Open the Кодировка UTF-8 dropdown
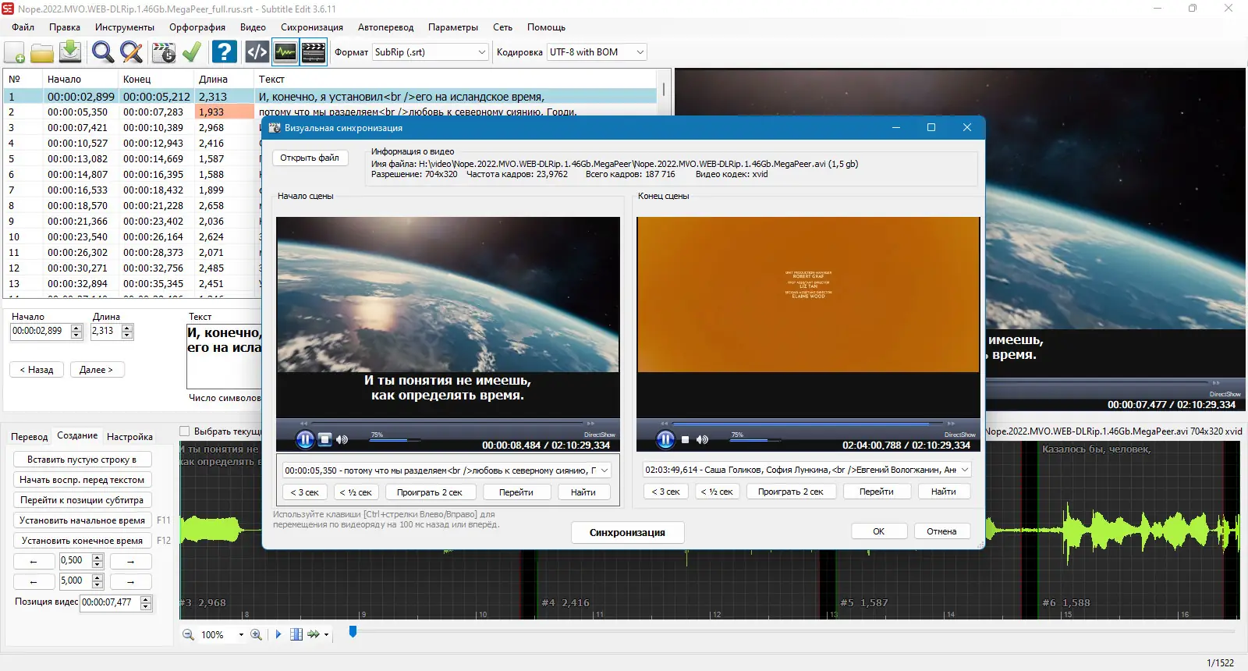 tap(640, 52)
